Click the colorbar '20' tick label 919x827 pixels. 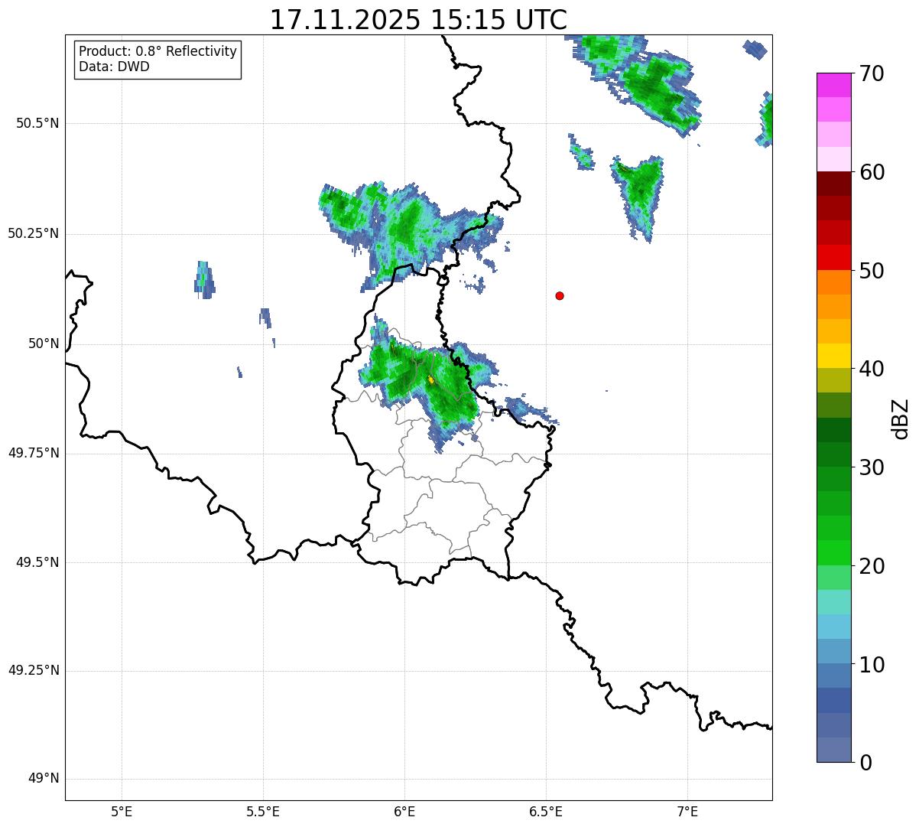point(872,566)
